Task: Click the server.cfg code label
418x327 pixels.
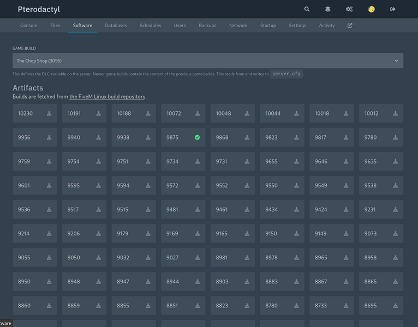Action: [x=286, y=74]
